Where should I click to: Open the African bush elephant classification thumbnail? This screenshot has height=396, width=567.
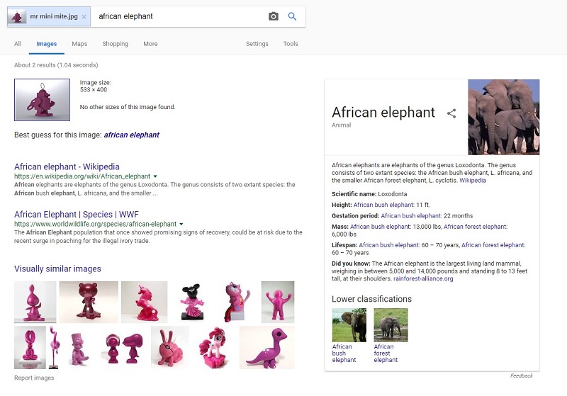(x=349, y=326)
